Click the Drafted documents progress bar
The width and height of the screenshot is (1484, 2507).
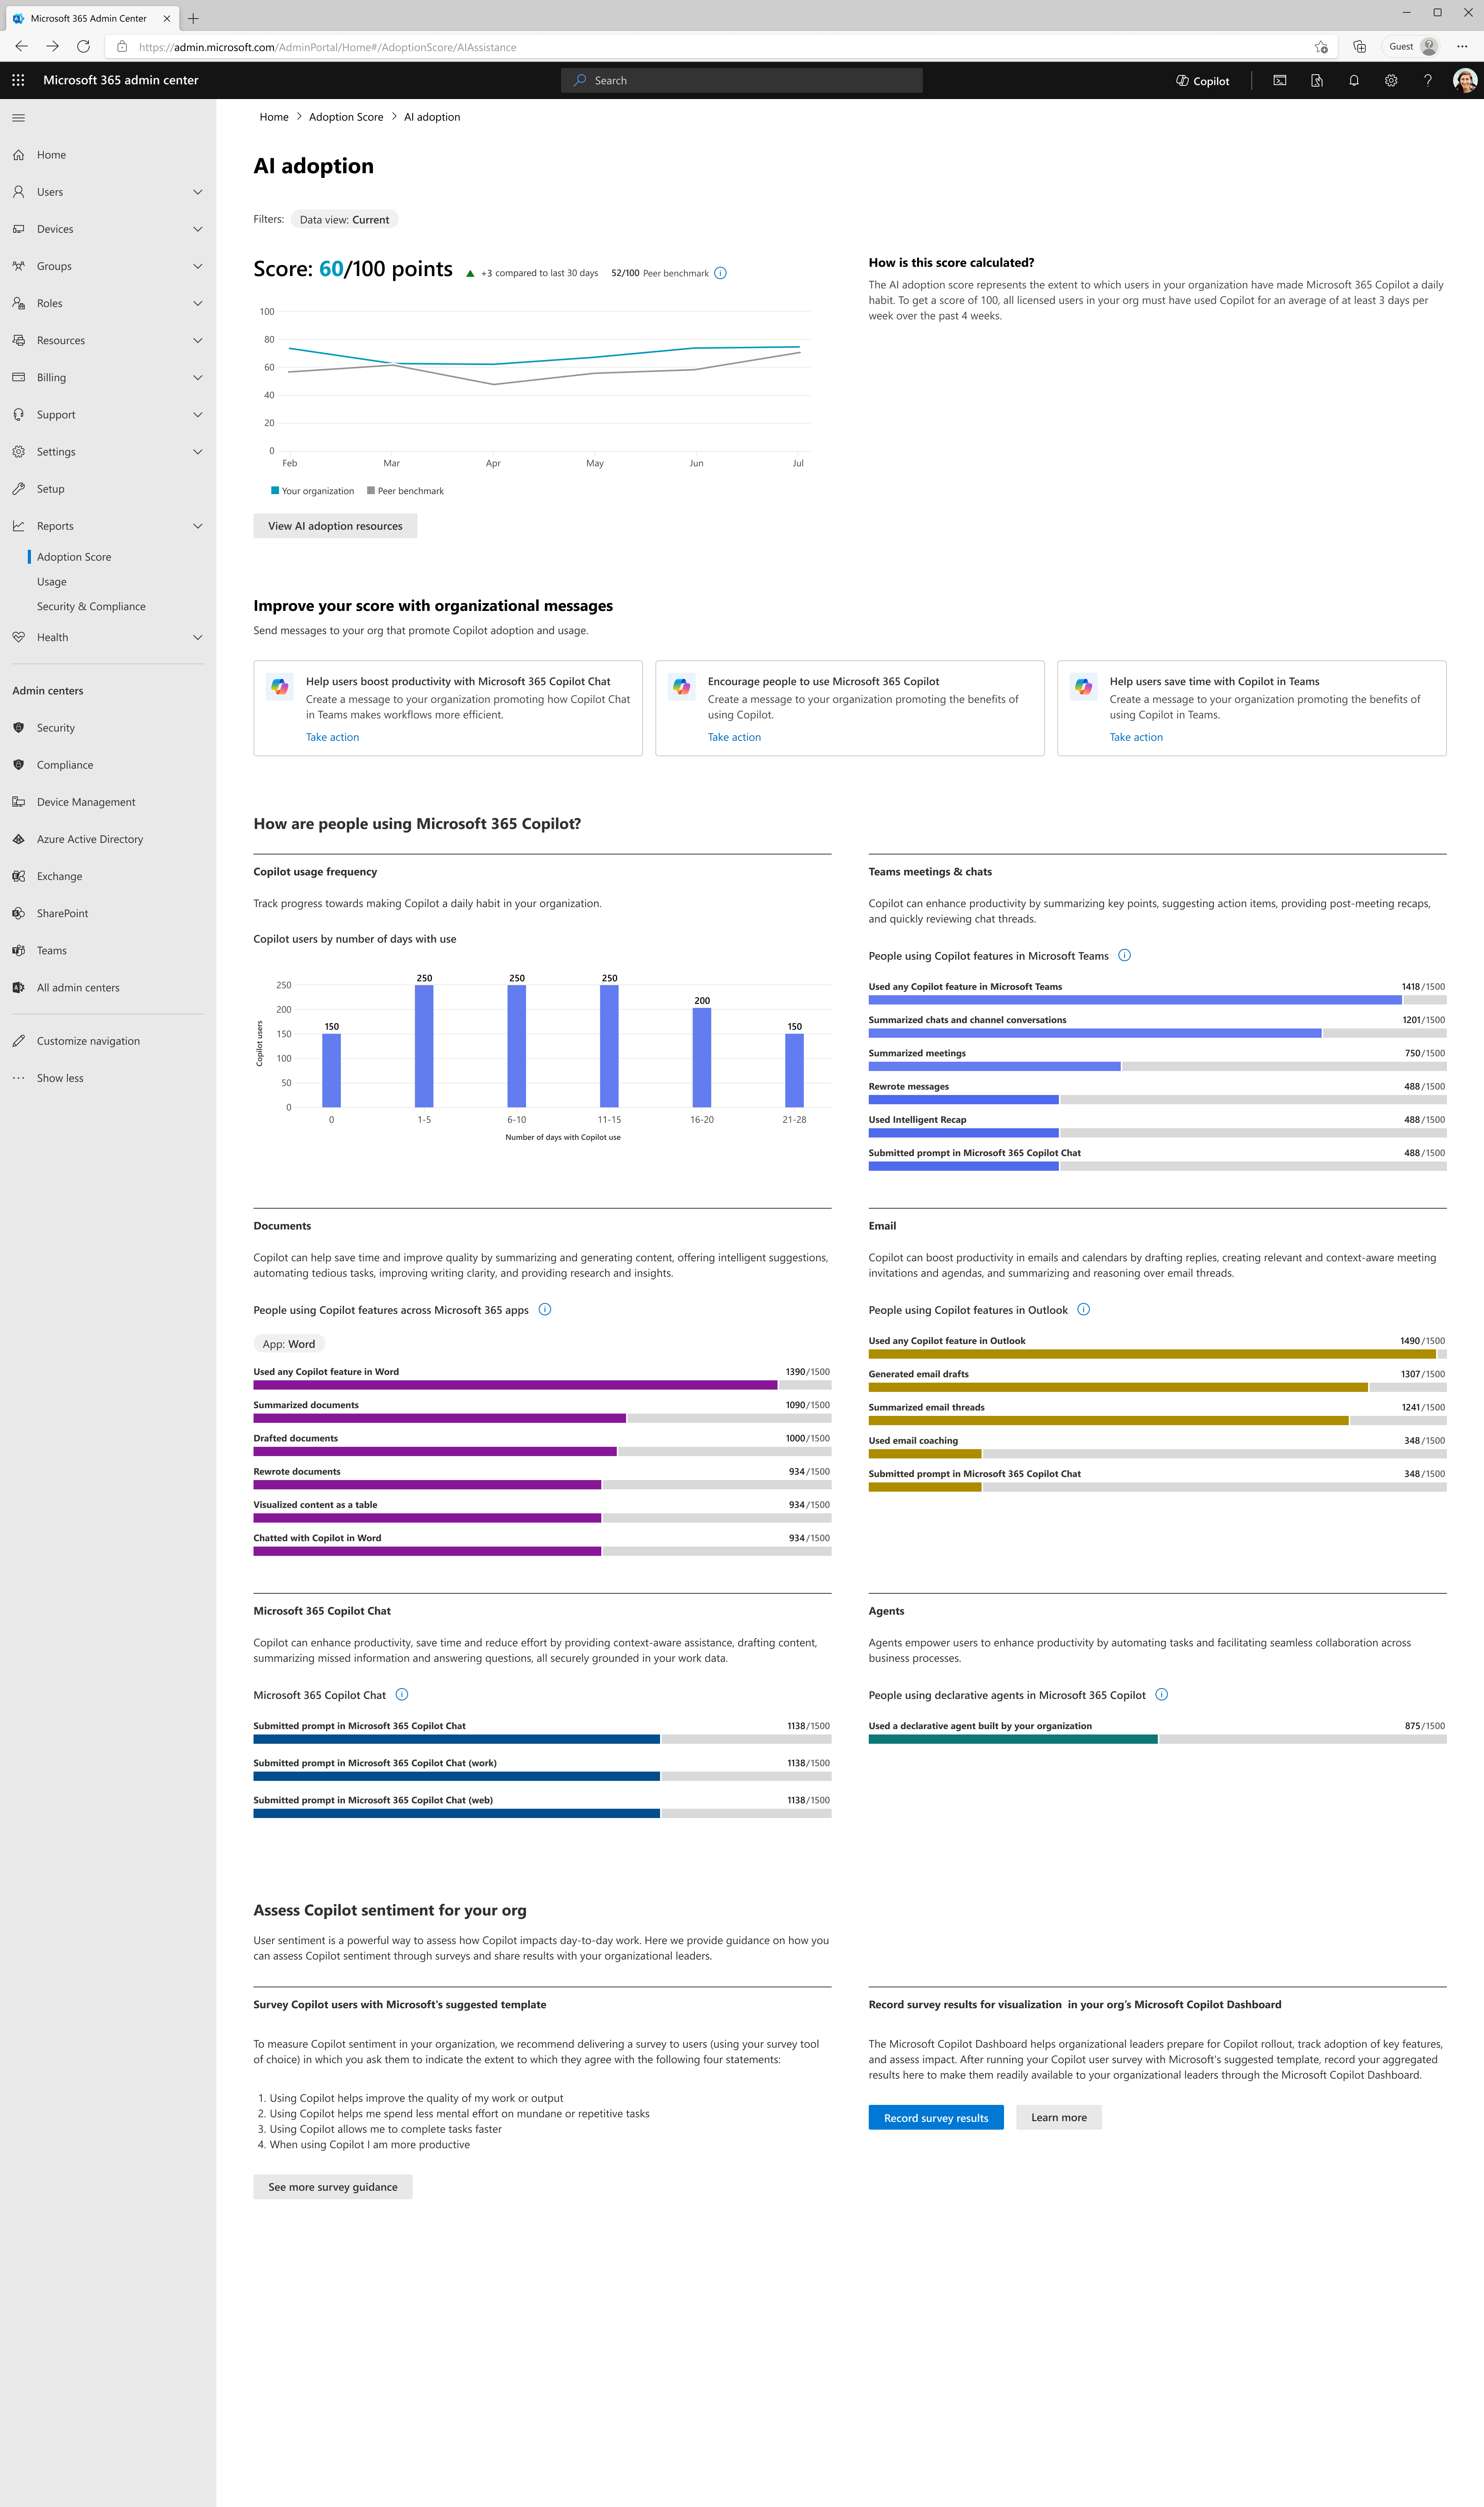[x=542, y=1451]
